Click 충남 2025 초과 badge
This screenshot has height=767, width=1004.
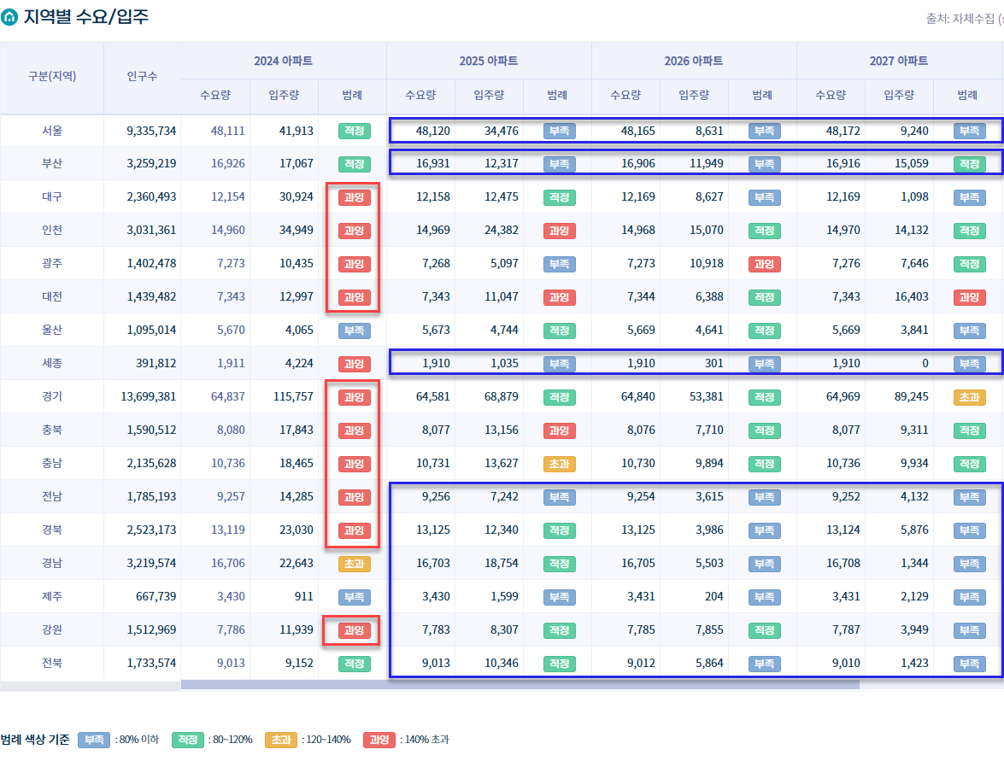[x=559, y=464]
